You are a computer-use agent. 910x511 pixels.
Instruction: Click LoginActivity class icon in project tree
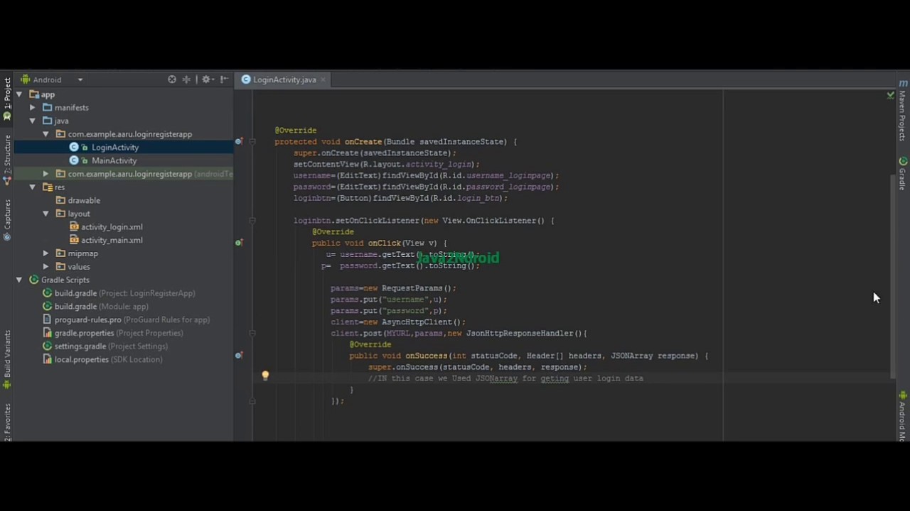click(74, 147)
